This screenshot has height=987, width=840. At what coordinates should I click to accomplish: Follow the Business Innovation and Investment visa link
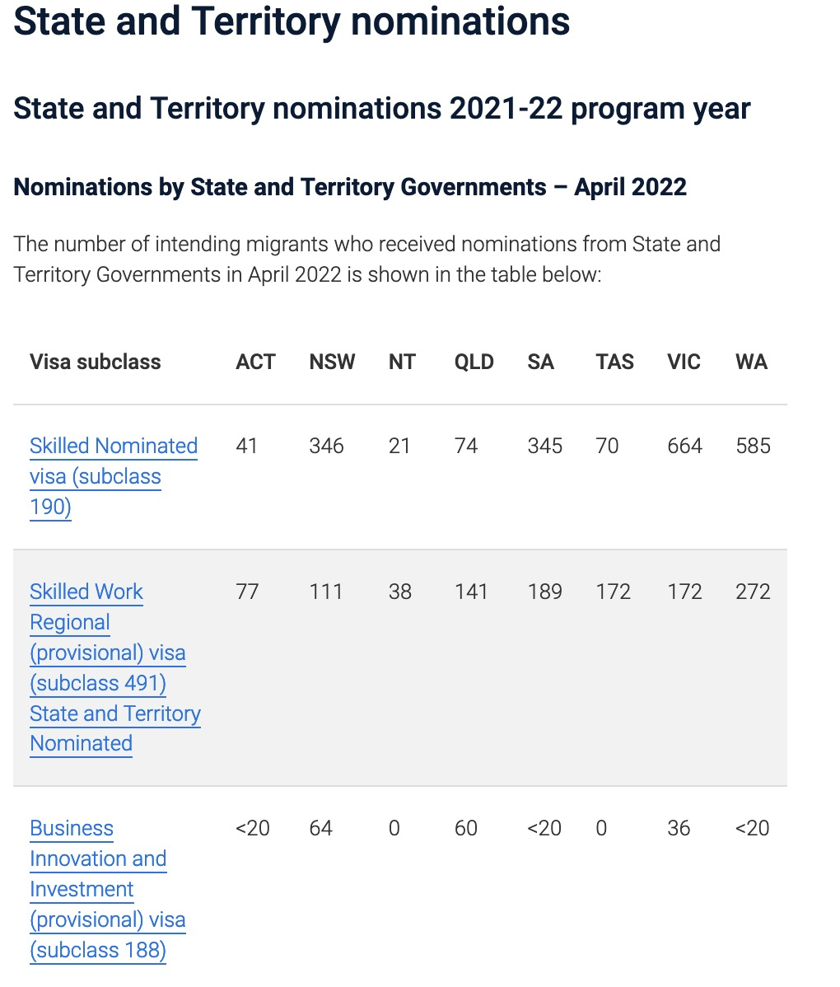click(x=72, y=829)
